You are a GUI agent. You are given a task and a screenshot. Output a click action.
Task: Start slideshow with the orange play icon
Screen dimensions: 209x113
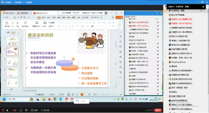(x=82, y=95)
